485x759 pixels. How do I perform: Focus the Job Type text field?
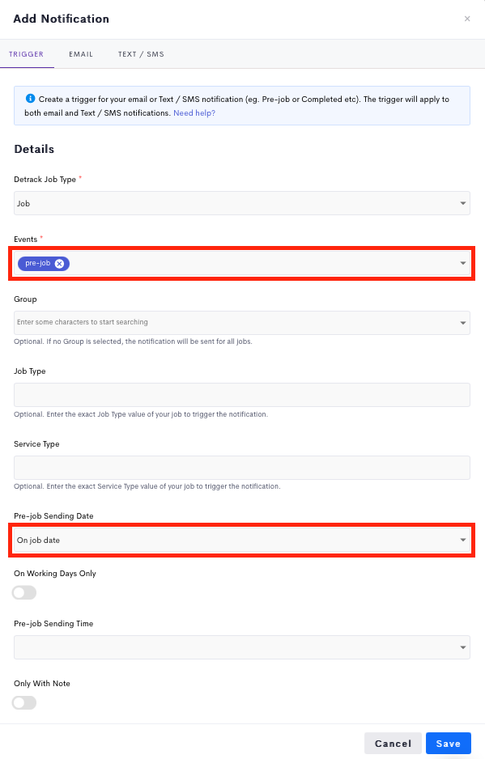pyautogui.click(x=242, y=395)
